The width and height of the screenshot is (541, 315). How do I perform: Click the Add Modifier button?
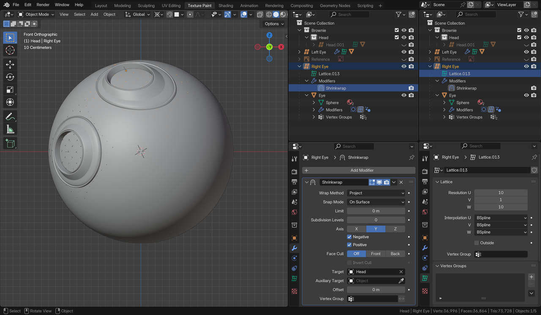359,170
